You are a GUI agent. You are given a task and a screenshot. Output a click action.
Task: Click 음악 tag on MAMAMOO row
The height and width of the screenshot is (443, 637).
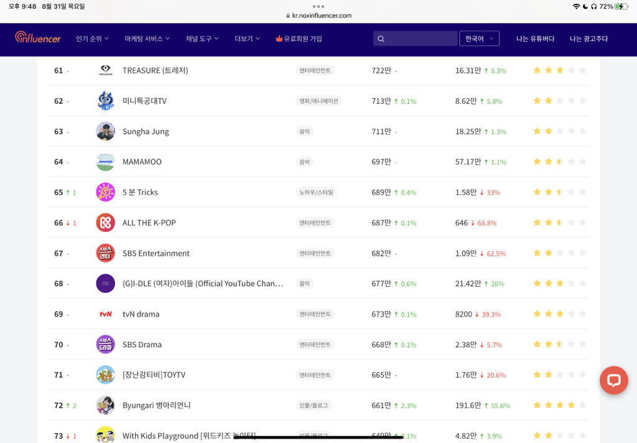point(304,162)
